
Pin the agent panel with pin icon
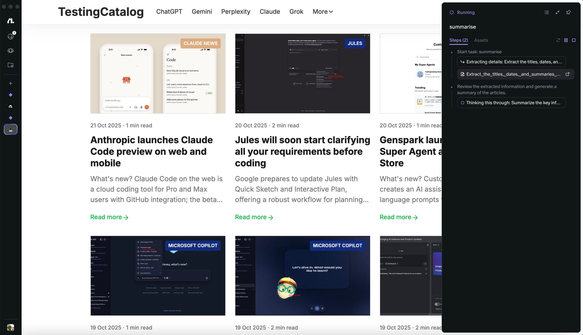click(x=568, y=12)
